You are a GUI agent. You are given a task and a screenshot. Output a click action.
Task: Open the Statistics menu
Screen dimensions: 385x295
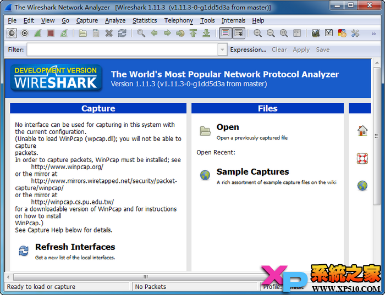click(x=145, y=20)
